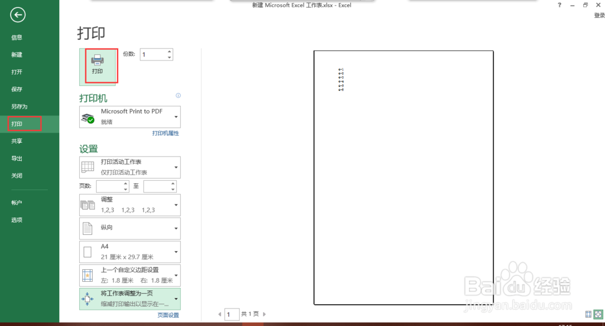Select 新建 in the sidebar

(16, 55)
